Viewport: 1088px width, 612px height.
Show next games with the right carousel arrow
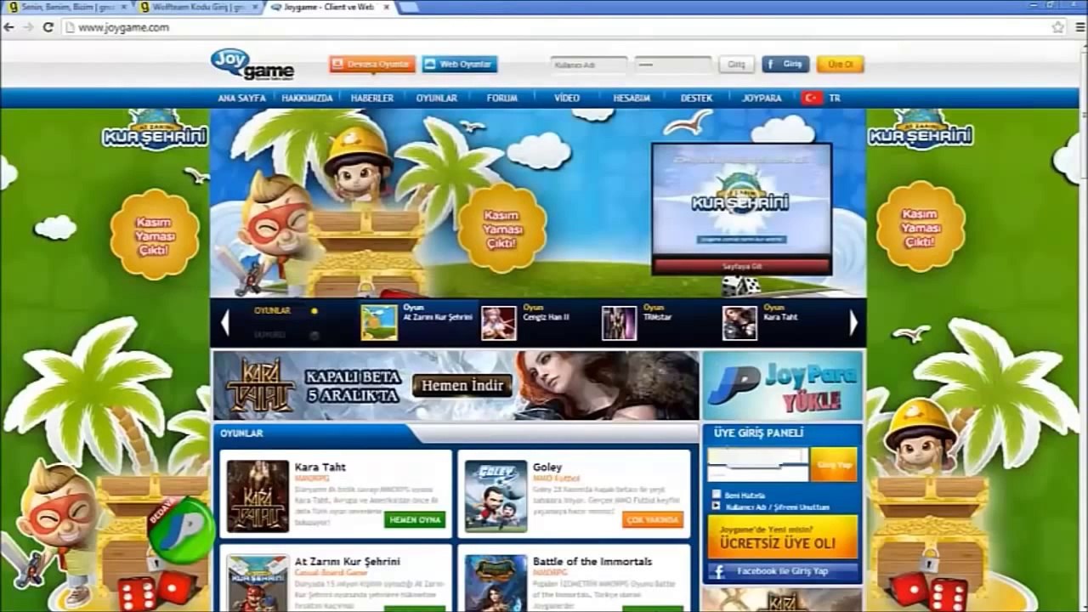(853, 323)
